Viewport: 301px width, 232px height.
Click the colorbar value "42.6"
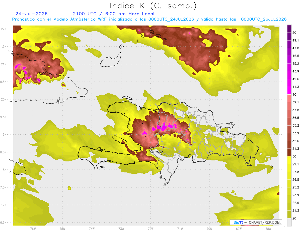click(296, 79)
